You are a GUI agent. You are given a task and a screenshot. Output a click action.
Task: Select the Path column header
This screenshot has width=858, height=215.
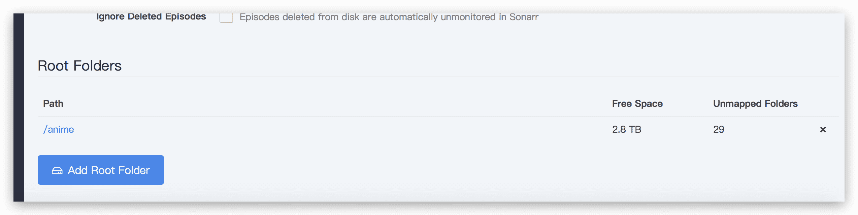click(53, 103)
